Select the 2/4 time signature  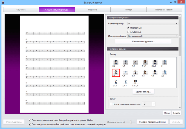pos(116,62)
